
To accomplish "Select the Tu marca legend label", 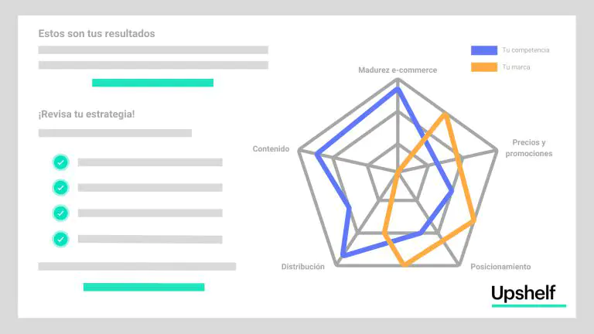I will point(516,67).
